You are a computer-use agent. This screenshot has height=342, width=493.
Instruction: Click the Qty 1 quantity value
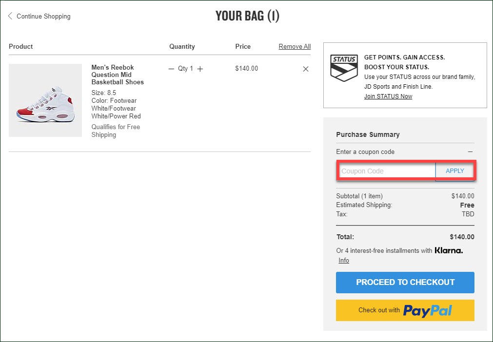[185, 69]
